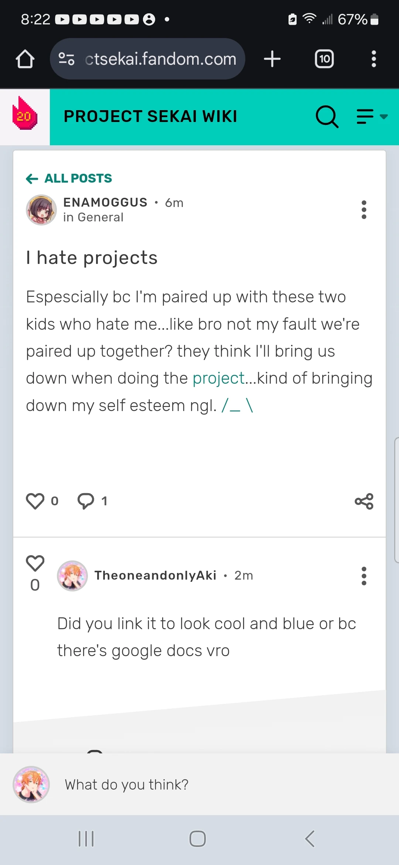Open options for TheoneandonlyAki's reply
The image size is (399, 865).
pyautogui.click(x=364, y=576)
